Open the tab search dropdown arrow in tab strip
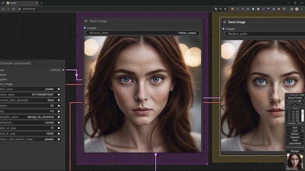The height and width of the screenshot is (171, 305). tap(3, 3)
